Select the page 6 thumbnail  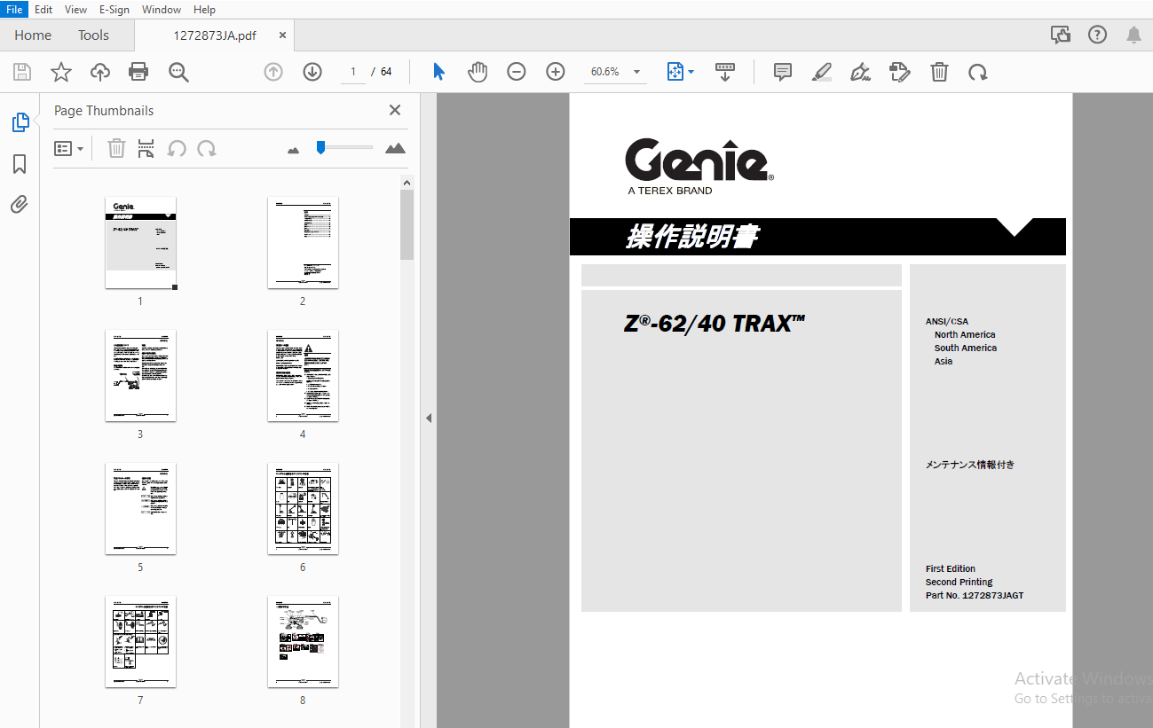click(303, 509)
